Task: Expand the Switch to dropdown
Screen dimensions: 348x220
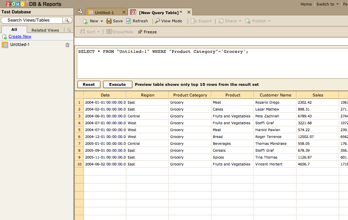Action: 327,4
